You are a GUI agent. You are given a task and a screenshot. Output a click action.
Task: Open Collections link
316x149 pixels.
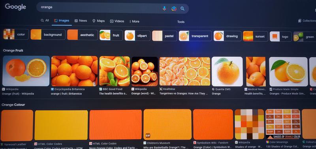click(x=307, y=21)
